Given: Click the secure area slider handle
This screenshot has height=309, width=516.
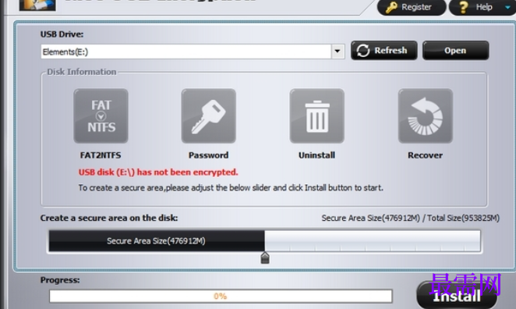Looking at the screenshot, I should pyautogui.click(x=265, y=258).
